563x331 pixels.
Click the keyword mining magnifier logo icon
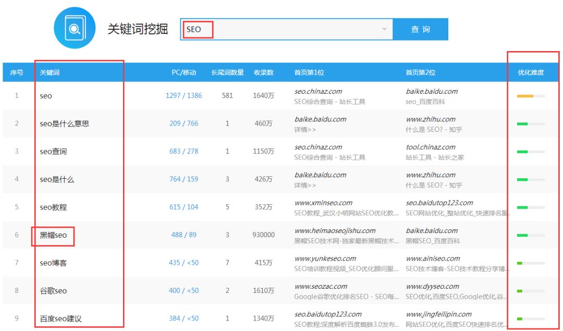pos(75,28)
